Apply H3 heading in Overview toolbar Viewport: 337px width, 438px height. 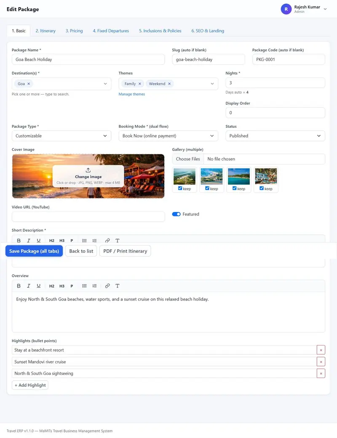point(62,286)
